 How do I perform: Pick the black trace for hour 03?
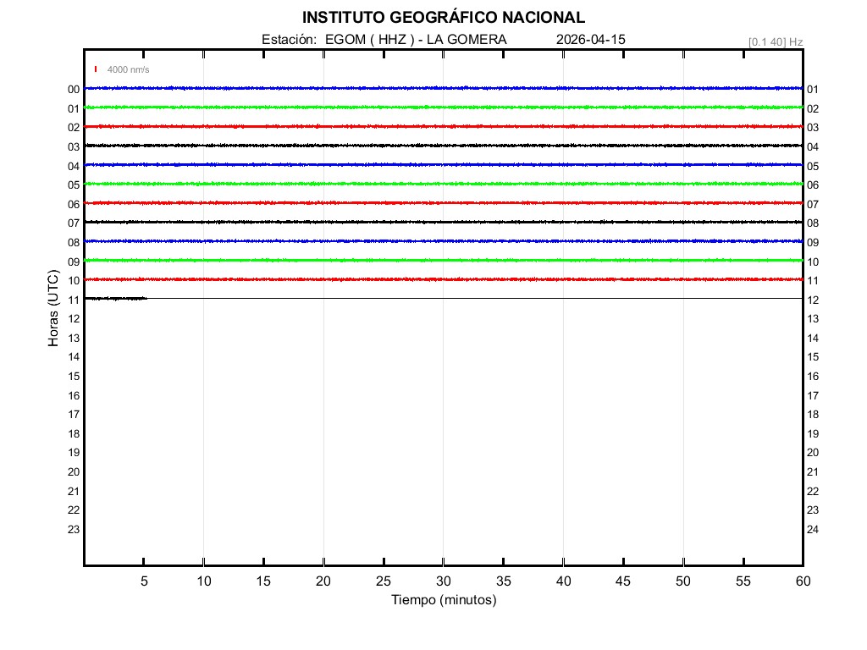pos(444,146)
